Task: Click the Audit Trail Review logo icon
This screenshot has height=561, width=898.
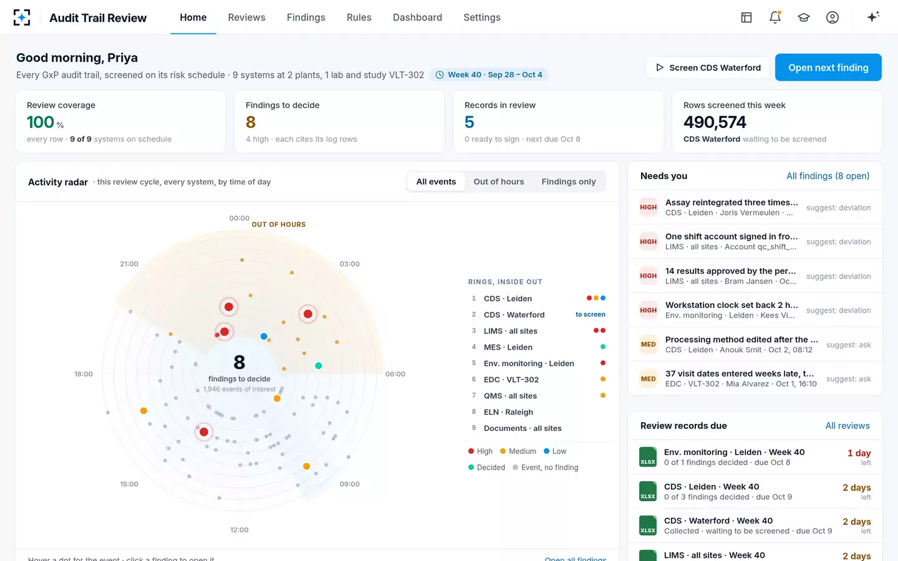Action: (22, 17)
